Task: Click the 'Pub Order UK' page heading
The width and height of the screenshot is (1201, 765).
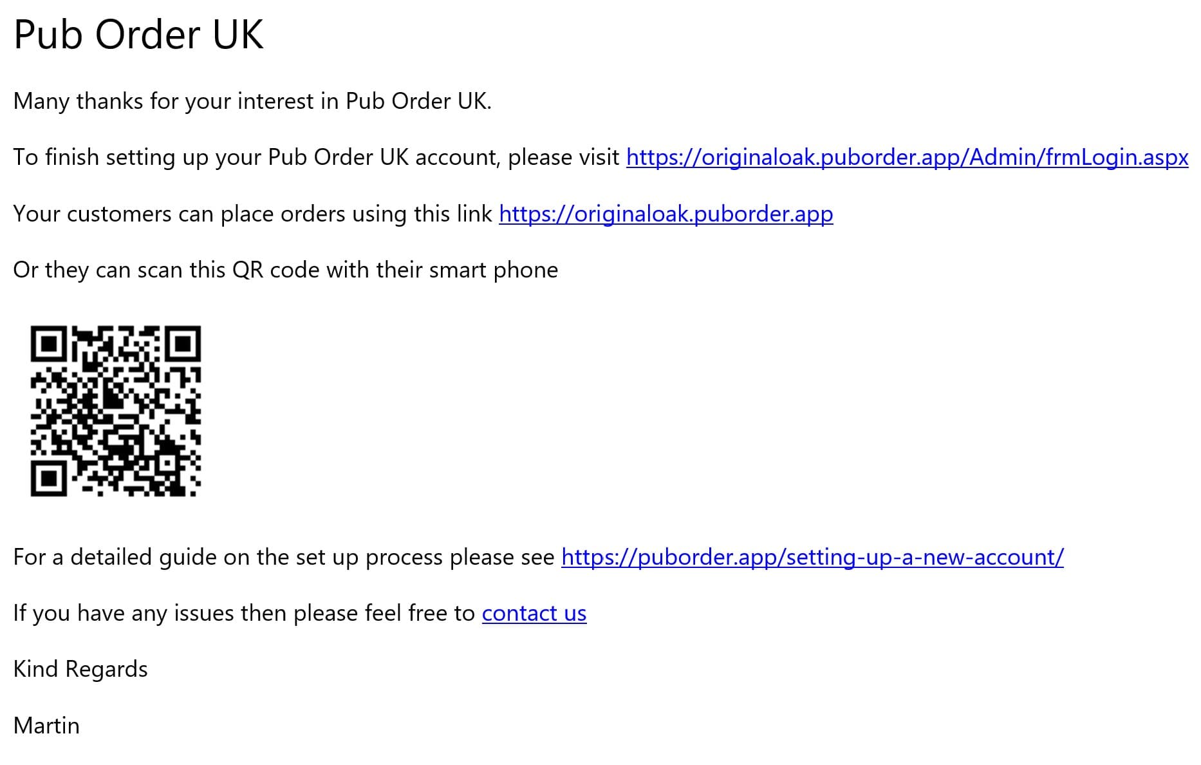Action: (138, 35)
